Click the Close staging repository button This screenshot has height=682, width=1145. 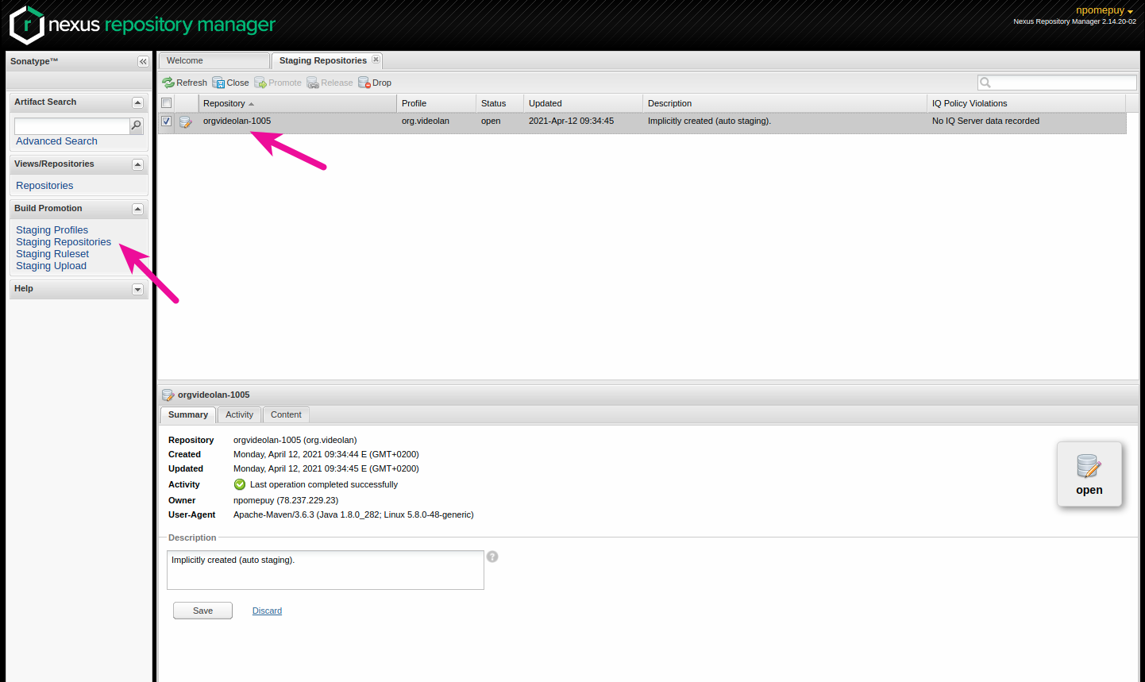pos(230,83)
